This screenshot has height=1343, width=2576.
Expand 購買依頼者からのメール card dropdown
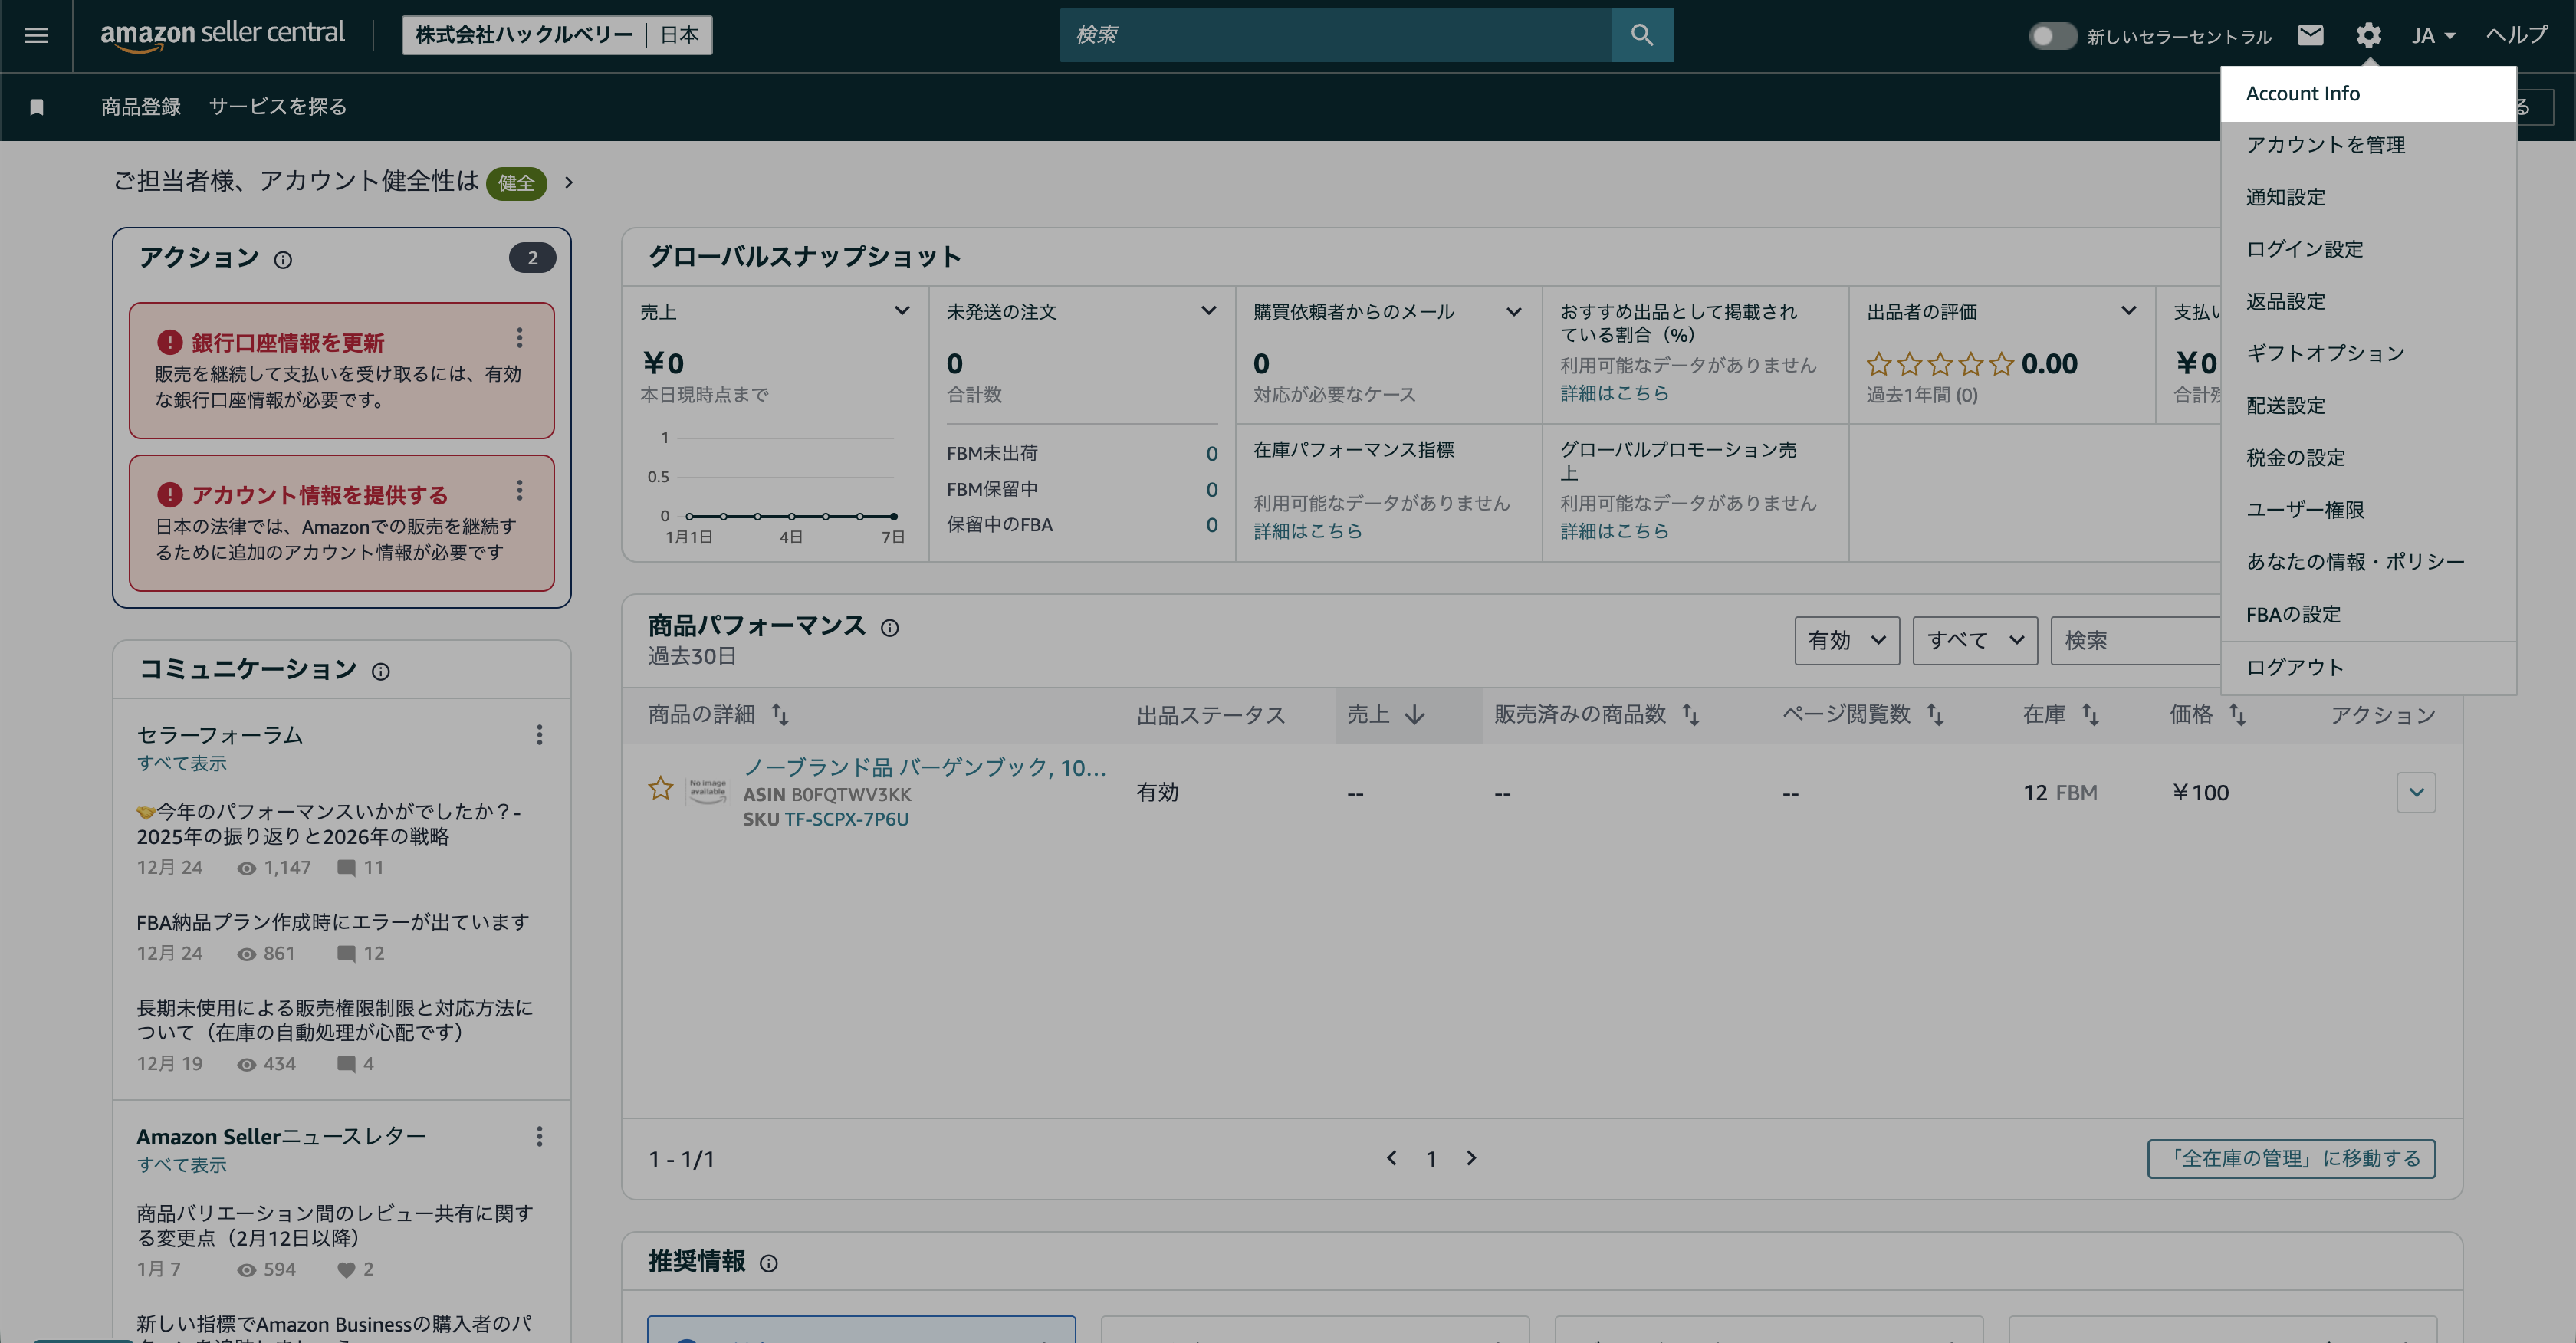tap(1514, 311)
